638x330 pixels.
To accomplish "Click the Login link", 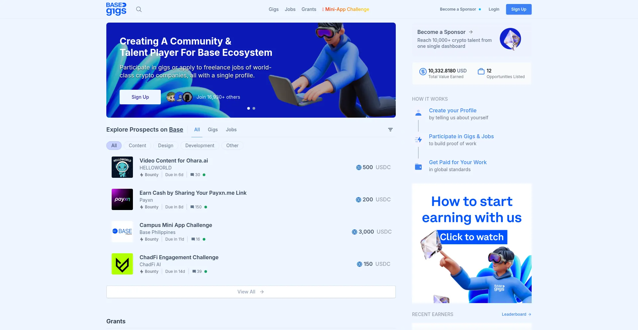I will 494,9.
